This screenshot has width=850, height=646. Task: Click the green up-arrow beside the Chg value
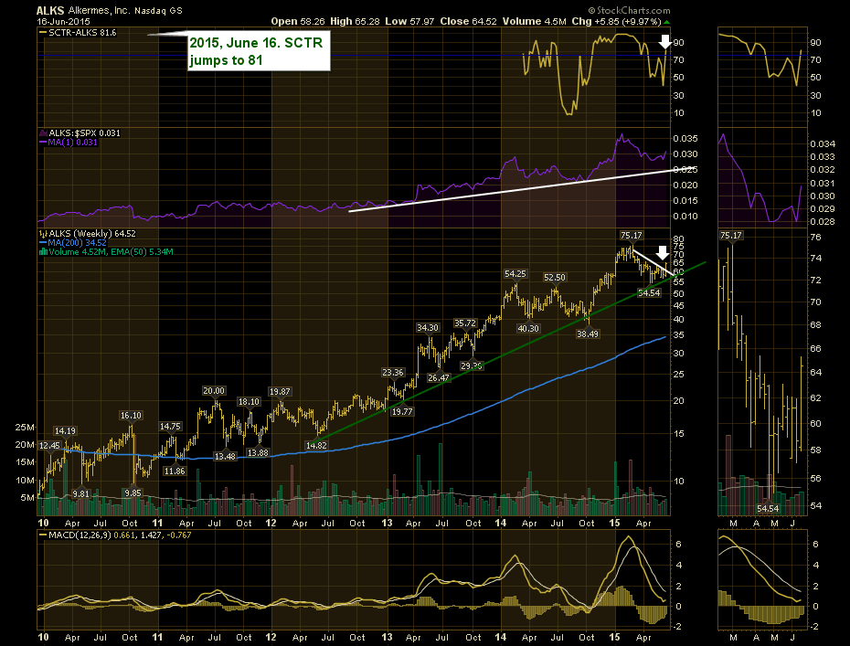[x=667, y=22]
